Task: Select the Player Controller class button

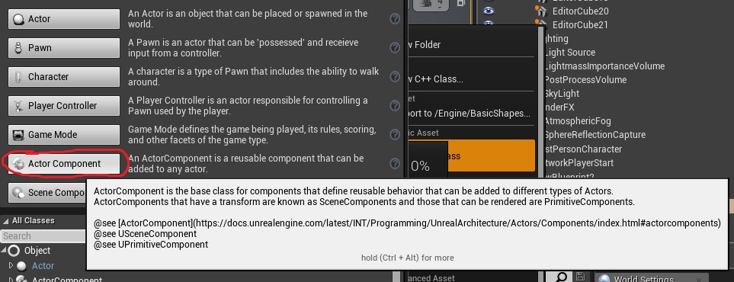Action: [64, 106]
